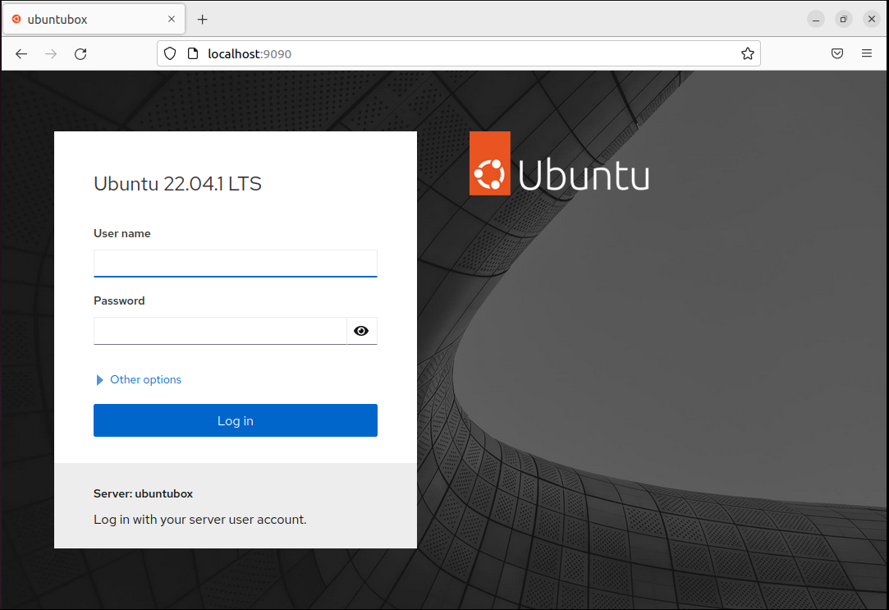Viewport: 889px width, 610px height.
Task: Close the browser window
Action: point(872,19)
